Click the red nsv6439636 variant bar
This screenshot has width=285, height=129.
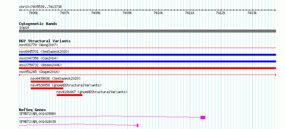click(47, 82)
